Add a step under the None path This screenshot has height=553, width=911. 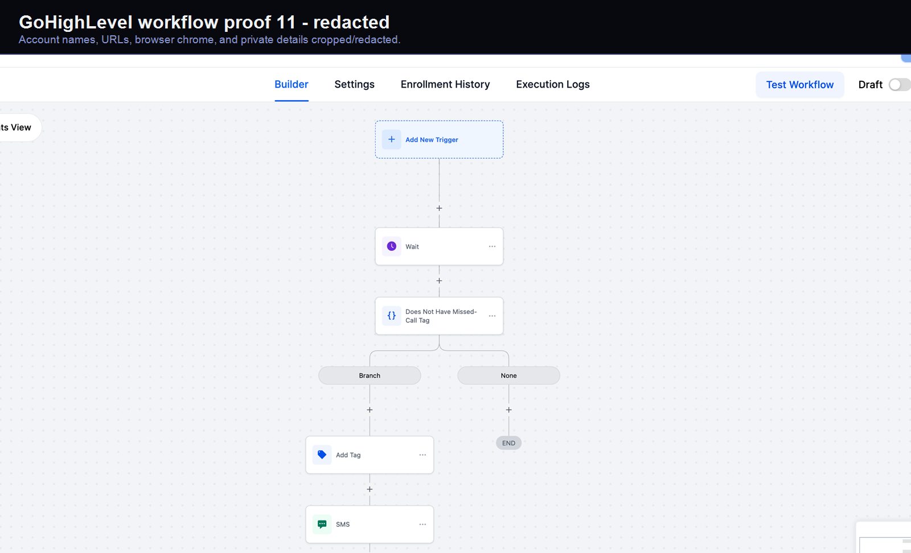[508, 410]
